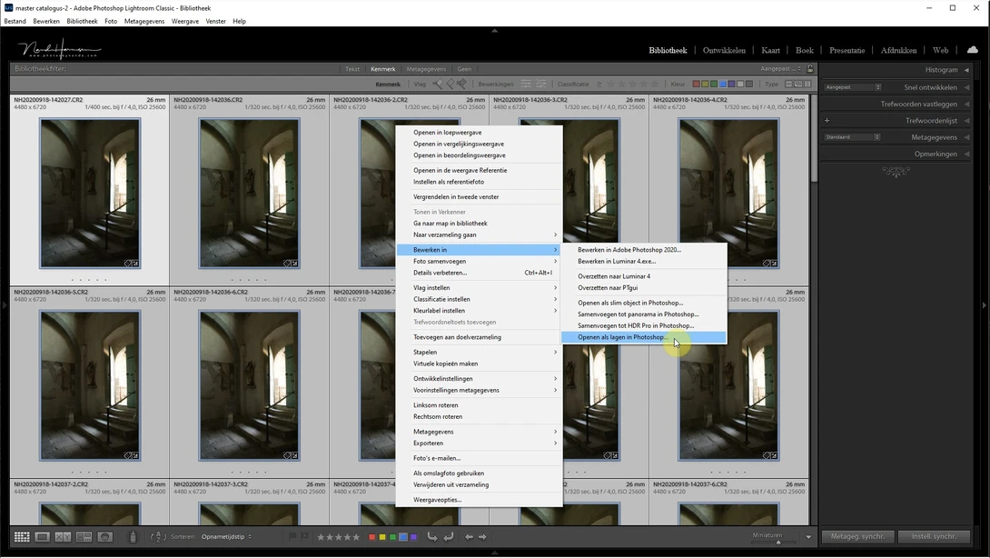The width and height of the screenshot is (990, 558).
Task: Toggle yellow color label filter
Action: 705,84
